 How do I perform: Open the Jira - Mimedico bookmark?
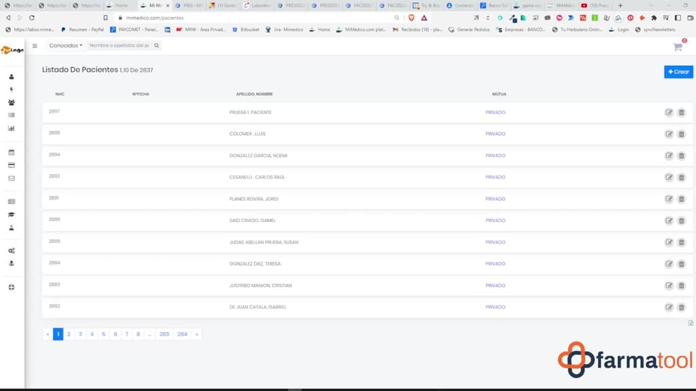tap(284, 30)
